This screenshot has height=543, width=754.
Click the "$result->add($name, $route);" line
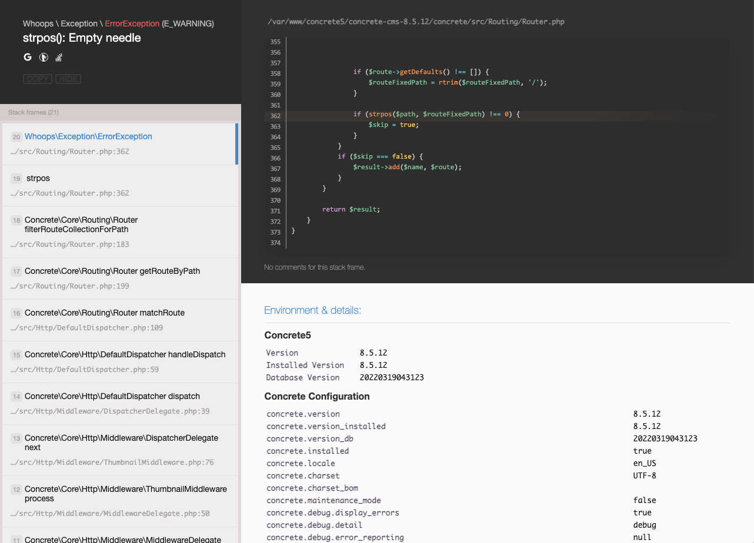coord(408,167)
